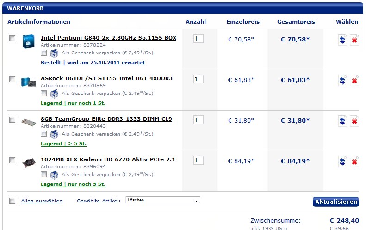Enable gift wrapping for 8GB TeamGroup Elite
The height and width of the screenshot is (230, 366).
pyautogui.click(x=43, y=134)
